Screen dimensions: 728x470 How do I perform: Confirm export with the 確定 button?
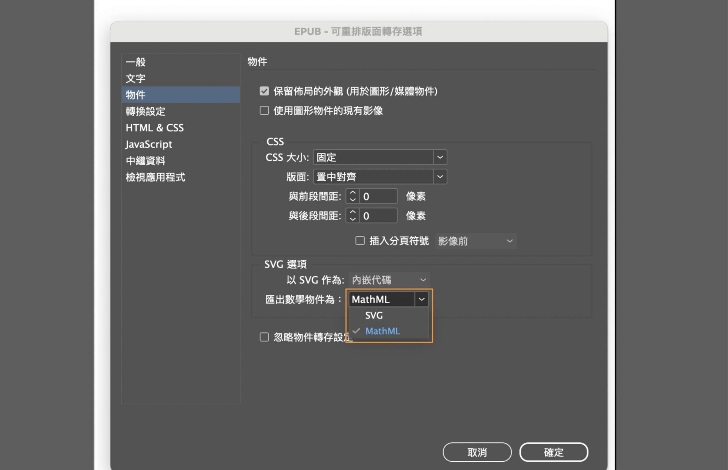click(554, 452)
